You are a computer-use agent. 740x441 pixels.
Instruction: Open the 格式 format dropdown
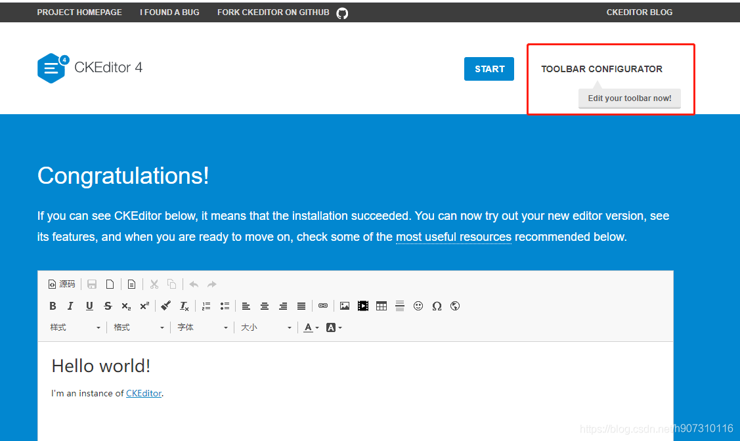139,327
